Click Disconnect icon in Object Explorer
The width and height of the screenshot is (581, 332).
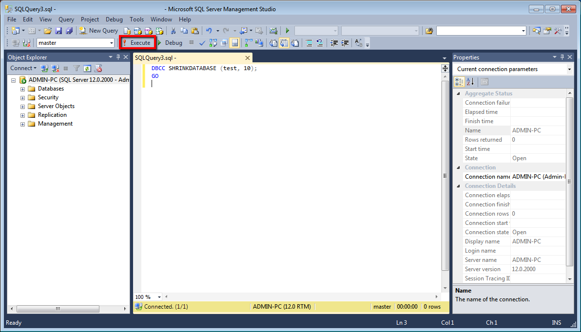coord(55,69)
